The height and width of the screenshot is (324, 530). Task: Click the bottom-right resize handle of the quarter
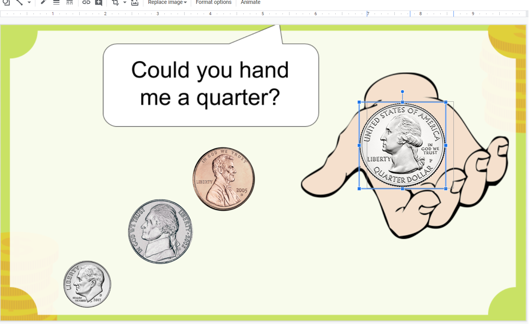pyautogui.click(x=446, y=188)
